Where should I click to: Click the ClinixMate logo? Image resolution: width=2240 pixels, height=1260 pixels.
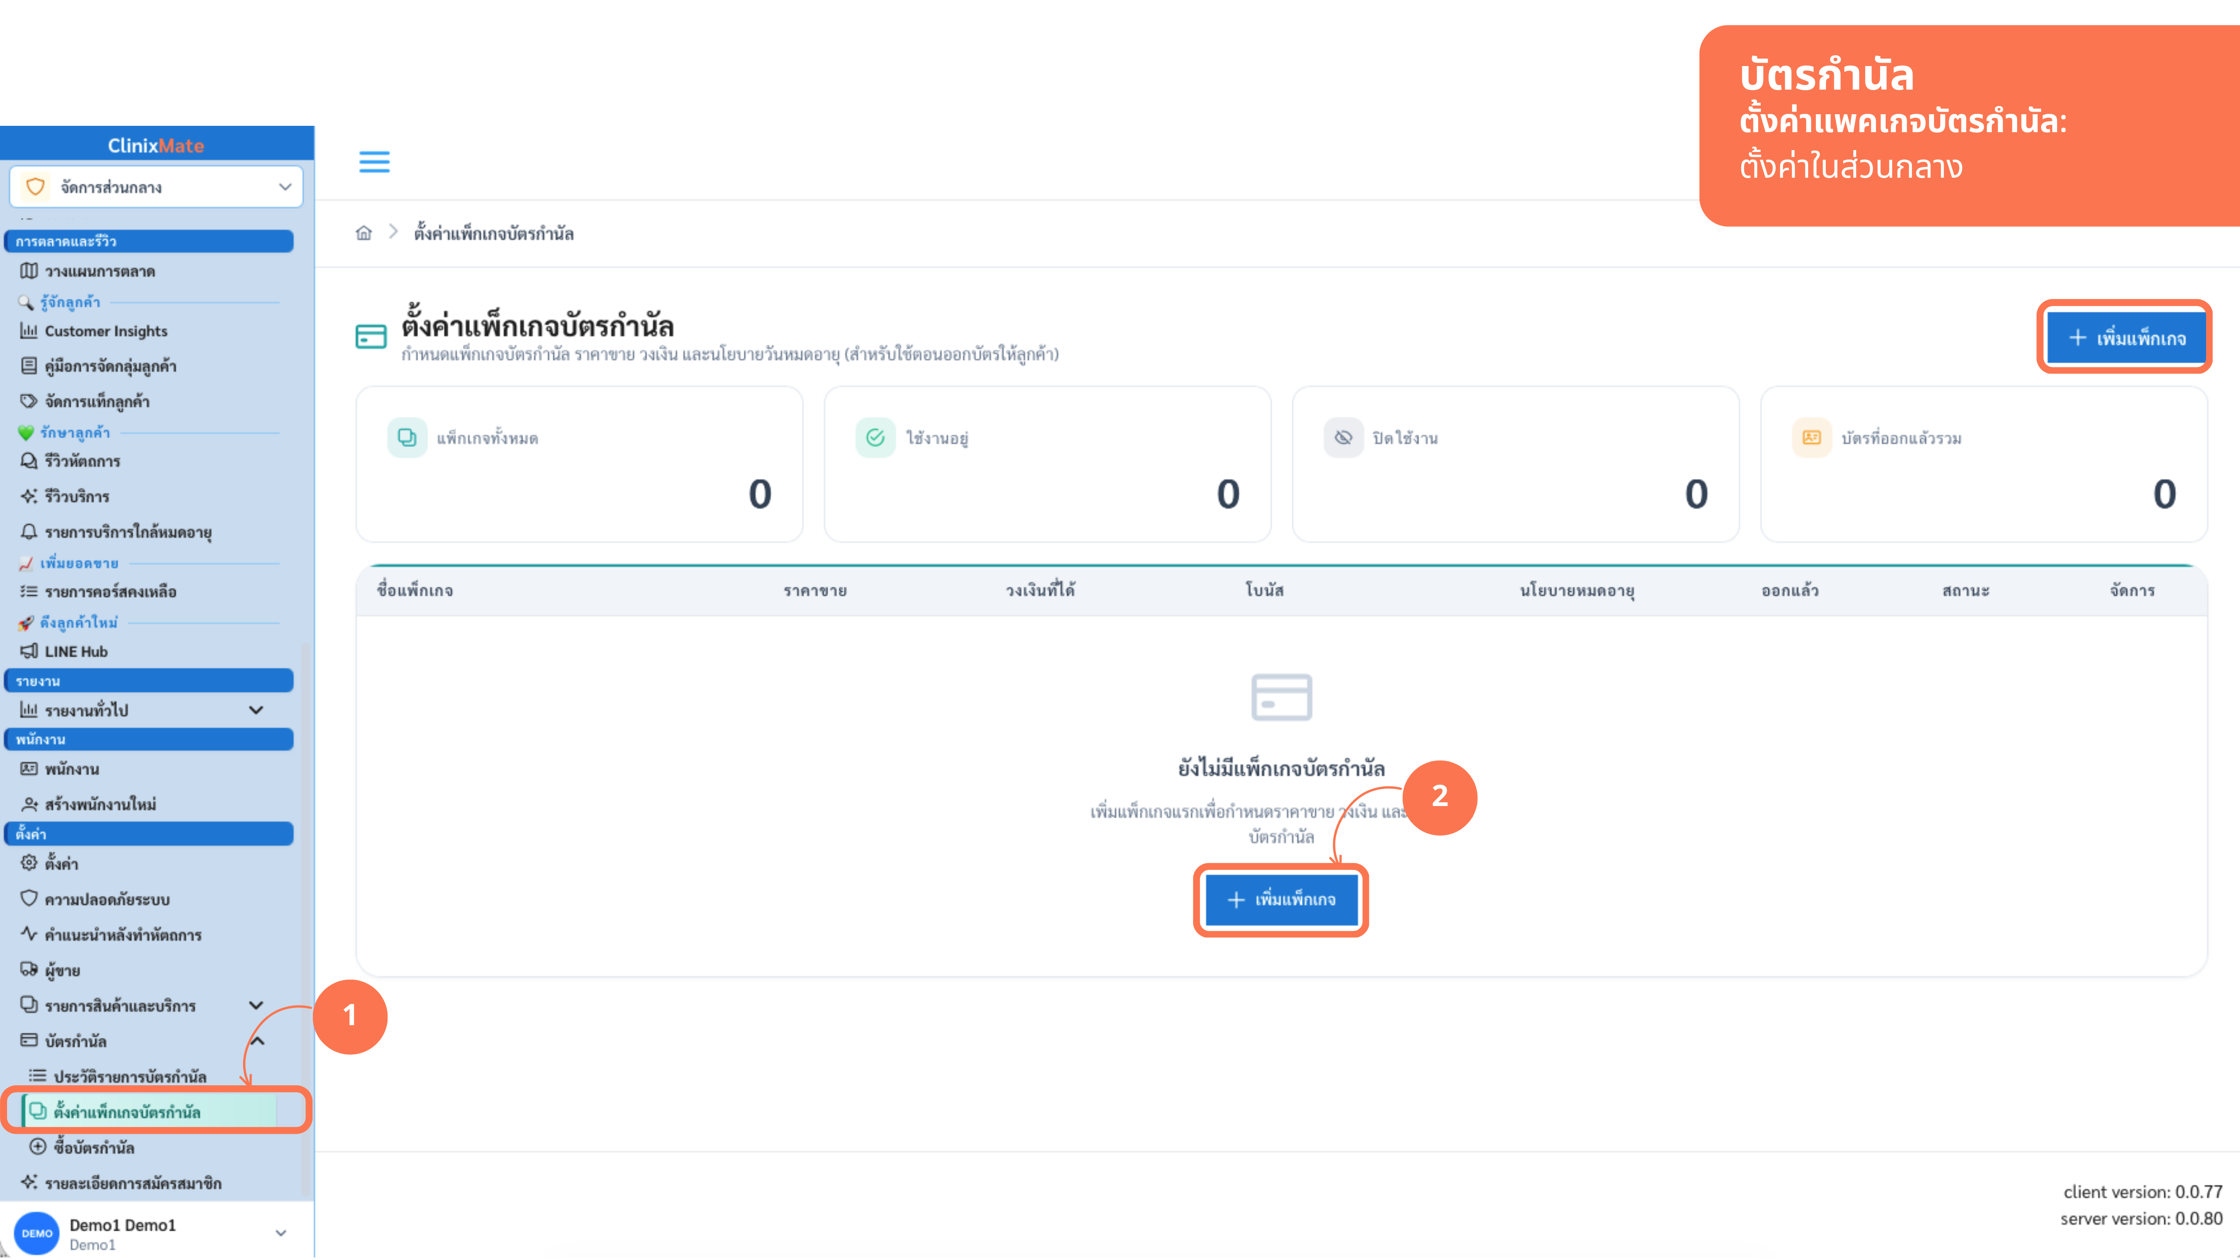pos(156,145)
